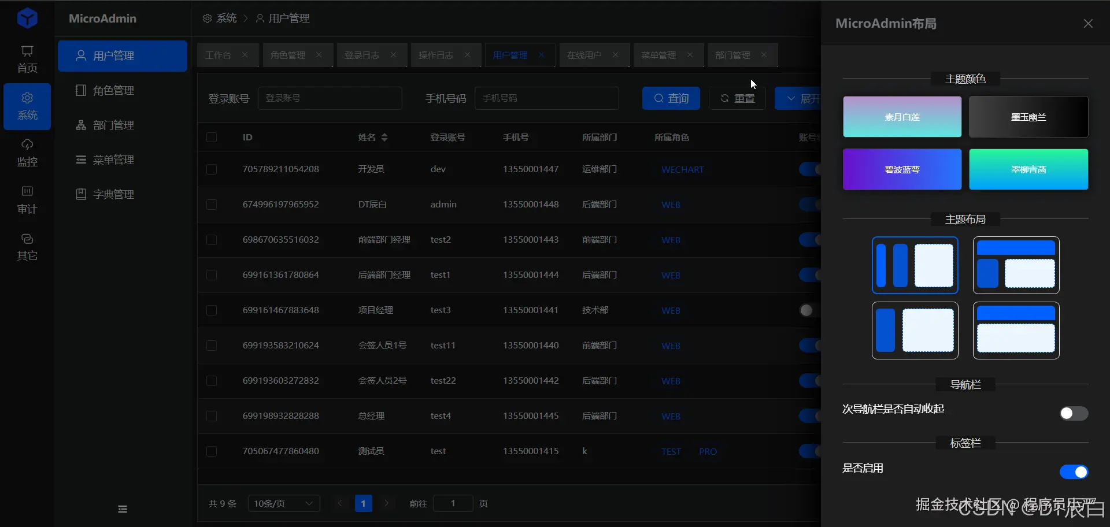Toggle the select-all checkbox in table header

(x=212, y=137)
